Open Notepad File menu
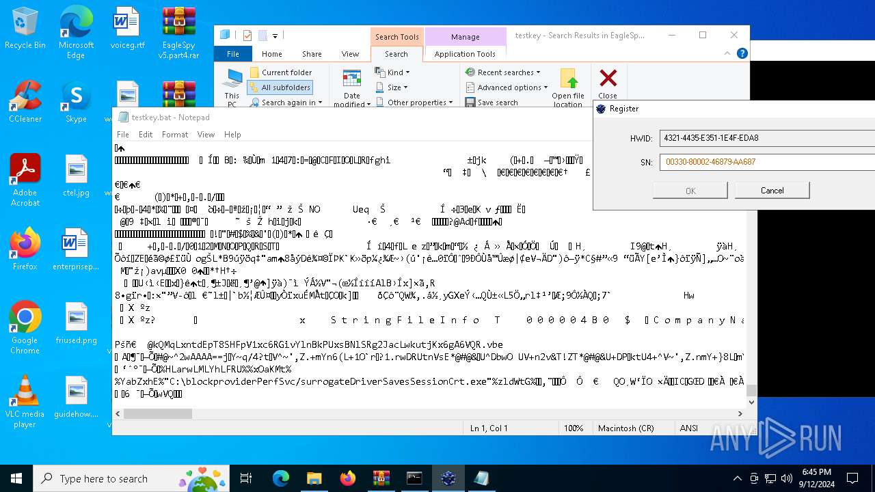 [123, 135]
